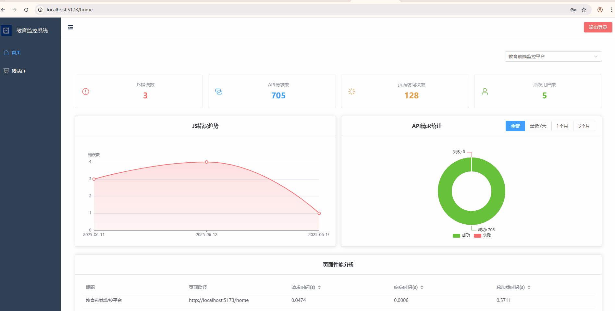Click the JS错误数 value 3
This screenshot has height=311, width=615.
145,95
